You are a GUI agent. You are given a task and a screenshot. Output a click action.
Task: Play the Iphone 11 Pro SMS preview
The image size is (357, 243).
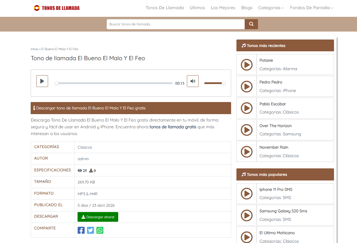click(x=247, y=194)
